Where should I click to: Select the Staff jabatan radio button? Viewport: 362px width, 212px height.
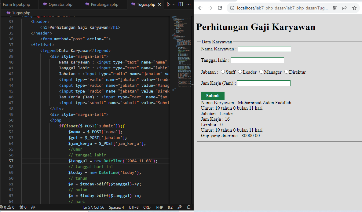click(223, 72)
